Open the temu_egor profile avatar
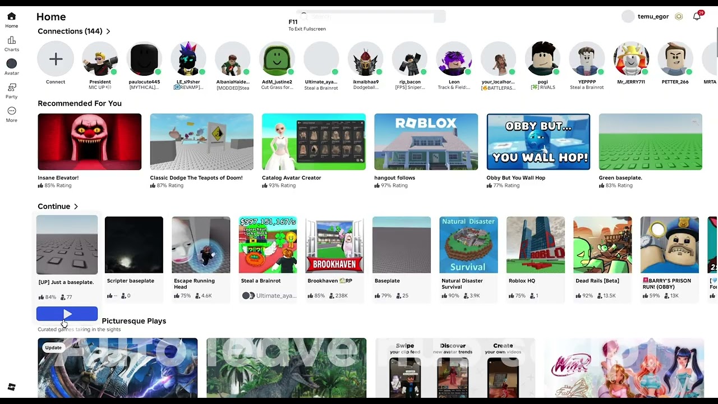Image resolution: width=718 pixels, height=404 pixels. click(x=628, y=17)
